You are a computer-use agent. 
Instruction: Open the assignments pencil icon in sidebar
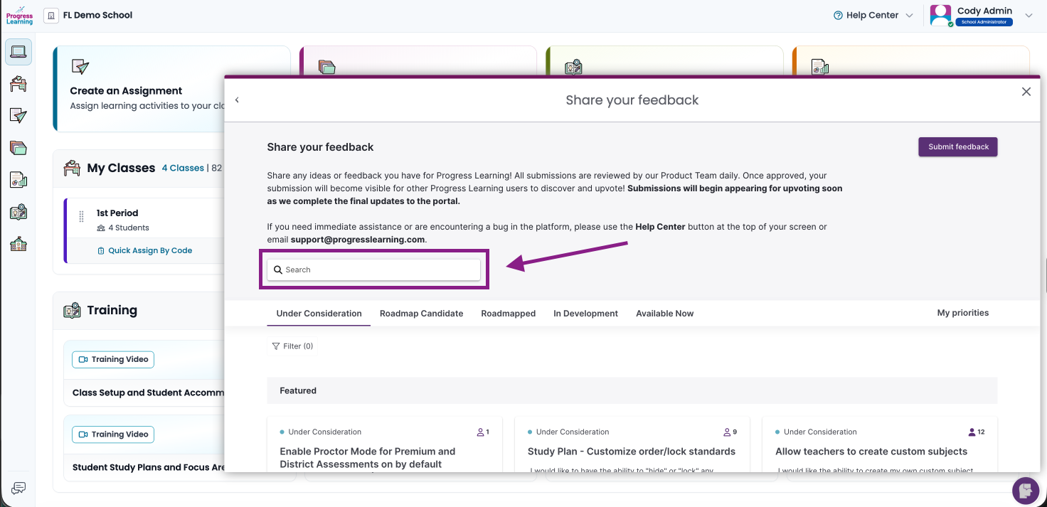click(x=18, y=115)
